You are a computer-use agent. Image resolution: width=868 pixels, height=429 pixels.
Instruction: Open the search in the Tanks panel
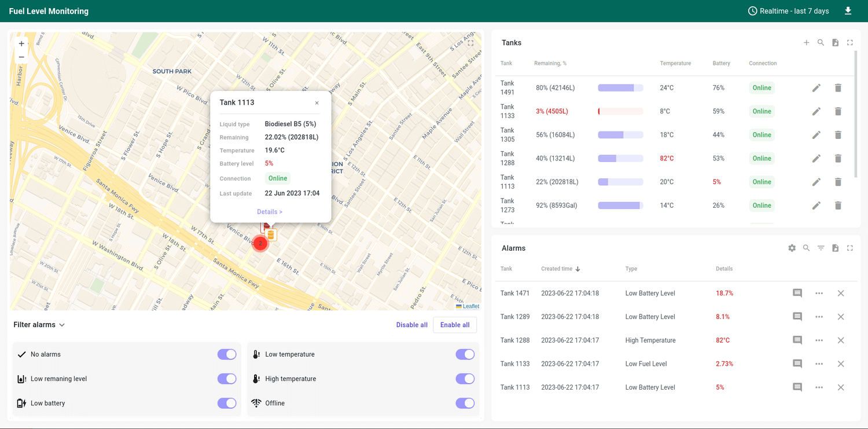click(x=821, y=42)
